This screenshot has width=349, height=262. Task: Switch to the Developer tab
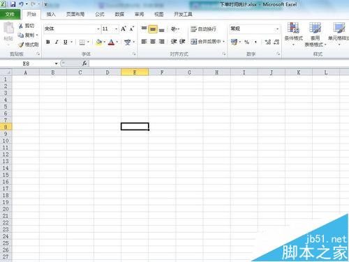coord(183,15)
